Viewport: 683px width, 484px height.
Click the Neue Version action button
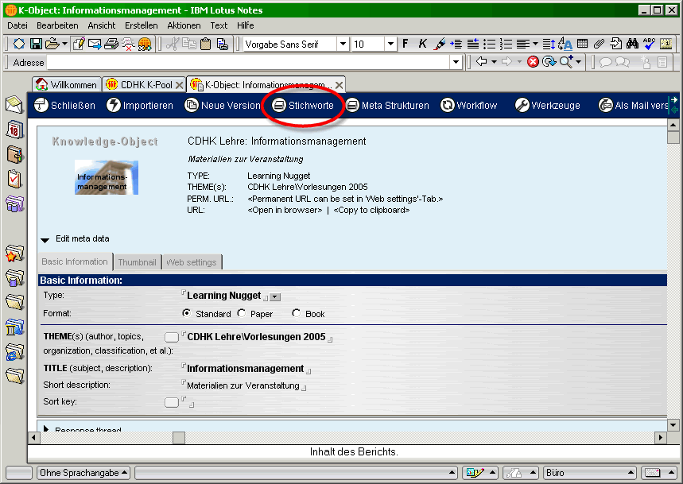[222, 106]
